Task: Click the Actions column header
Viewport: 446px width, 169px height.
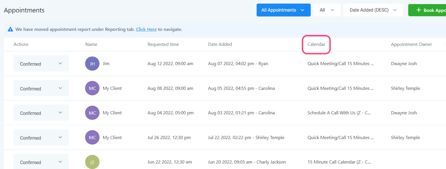Action: tap(21, 44)
